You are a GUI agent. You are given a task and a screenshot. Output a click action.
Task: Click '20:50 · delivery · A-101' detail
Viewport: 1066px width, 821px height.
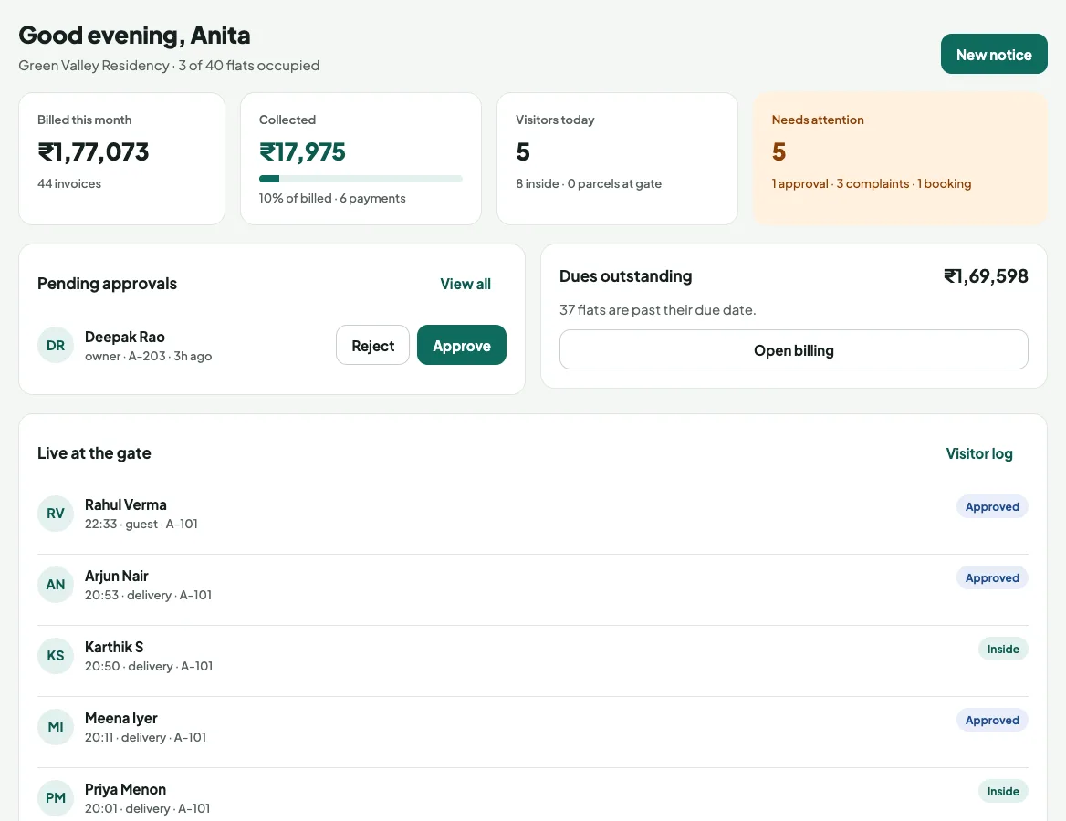(149, 666)
